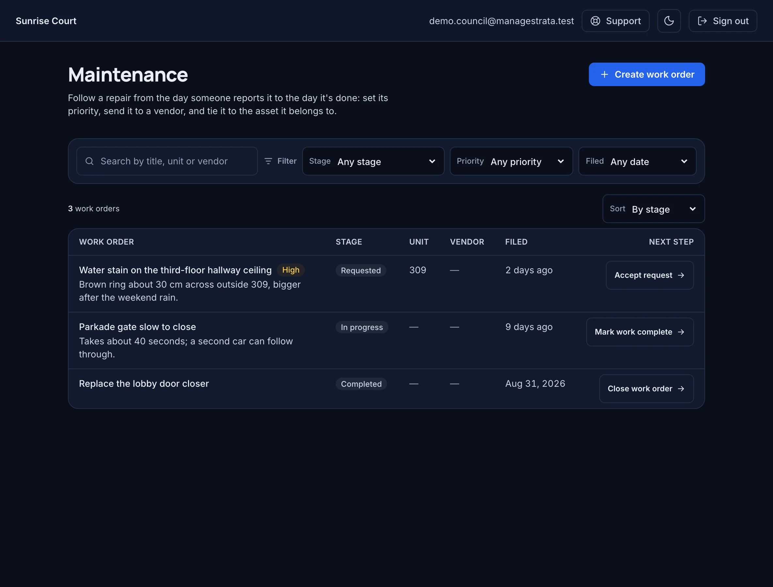Click the arrow icon on Accept request
773x587 pixels.
tap(681, 275)
